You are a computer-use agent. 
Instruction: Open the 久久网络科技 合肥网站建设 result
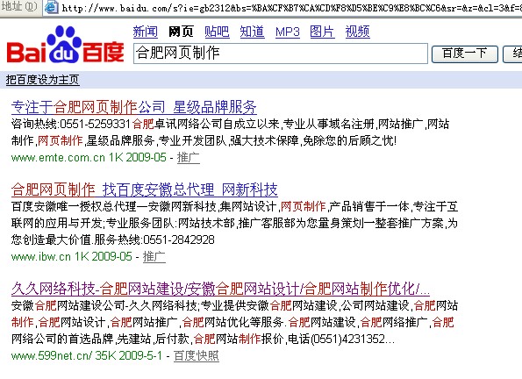tap(220, 289)
